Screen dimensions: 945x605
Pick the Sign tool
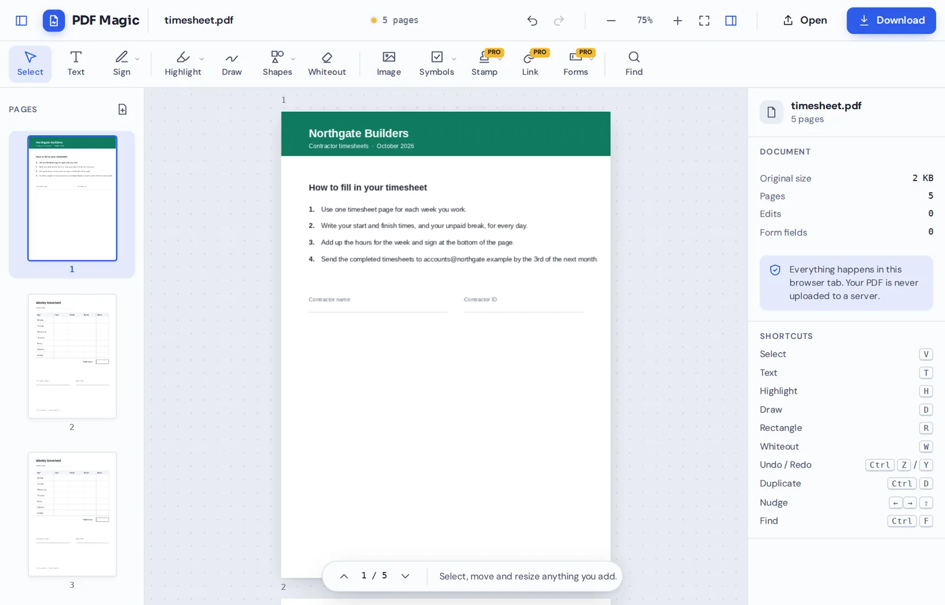coord(122,64)
